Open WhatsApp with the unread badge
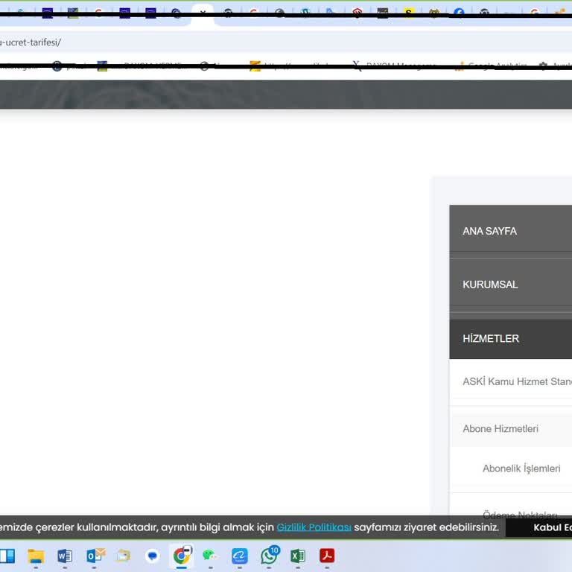The image size is (572, 572). [269, 556]
